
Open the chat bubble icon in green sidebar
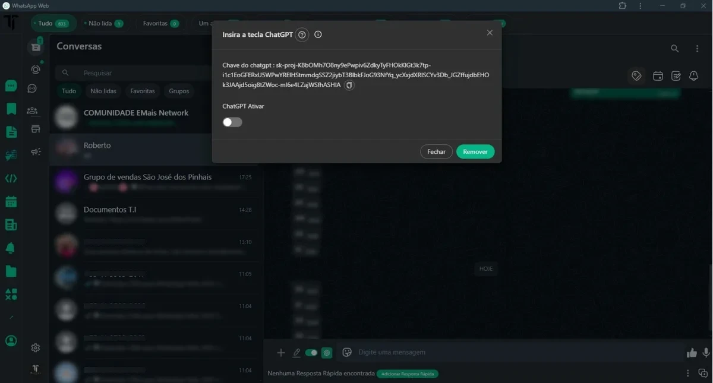pos(11,86)
